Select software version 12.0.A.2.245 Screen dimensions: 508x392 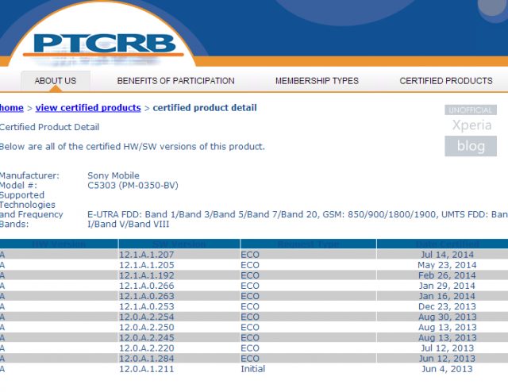[x=146, y=337]
